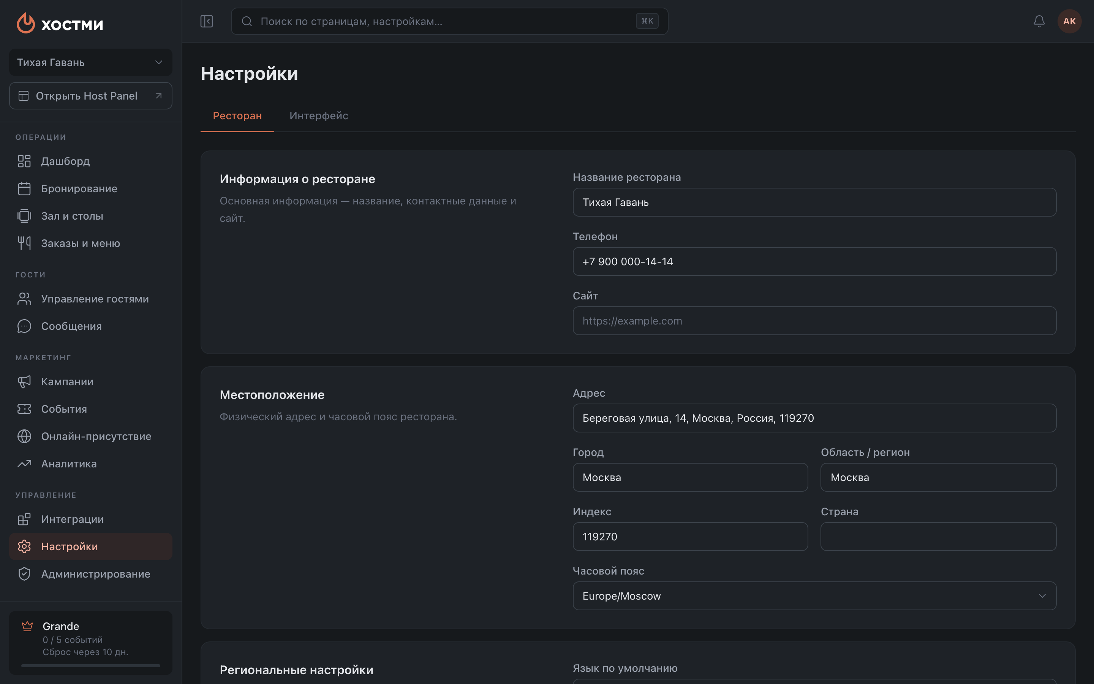Open the Аналитика section
The height and width of the screenshot is (684, 1094).
pos(90,464)
